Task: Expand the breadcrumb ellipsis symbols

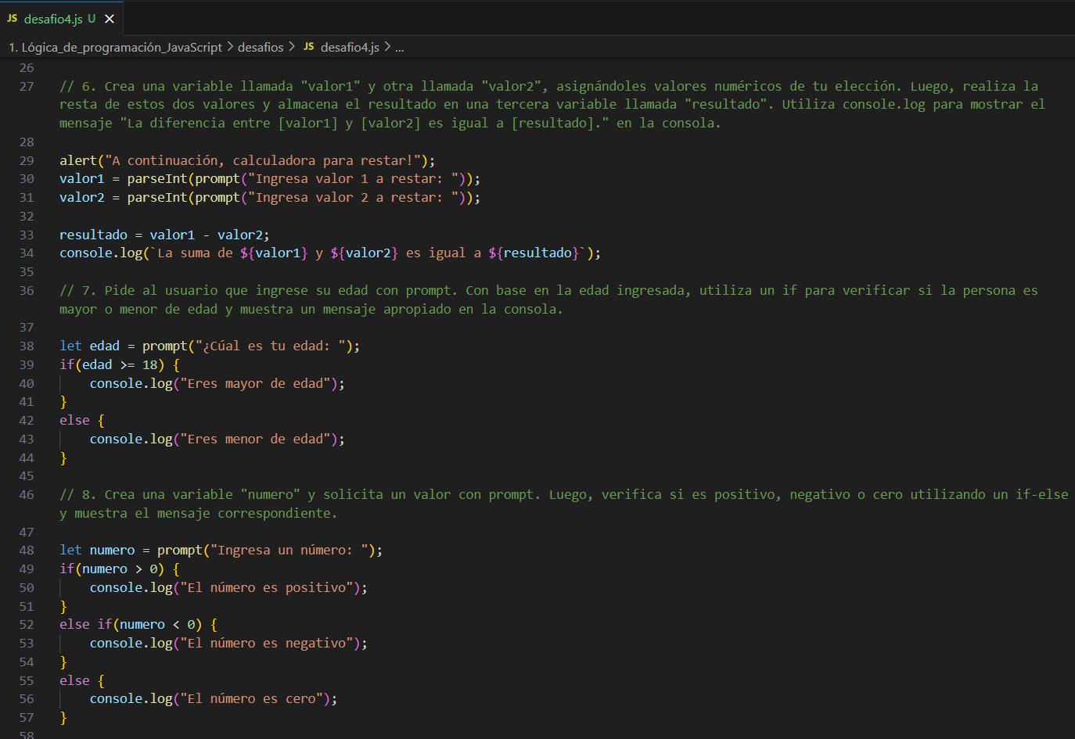Action: 400,47
